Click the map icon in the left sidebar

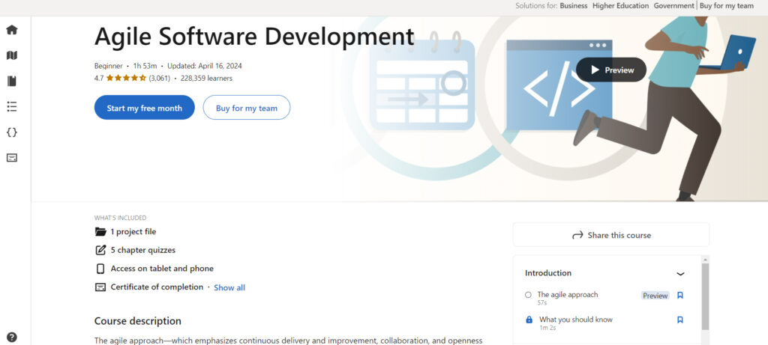(11, 55)
